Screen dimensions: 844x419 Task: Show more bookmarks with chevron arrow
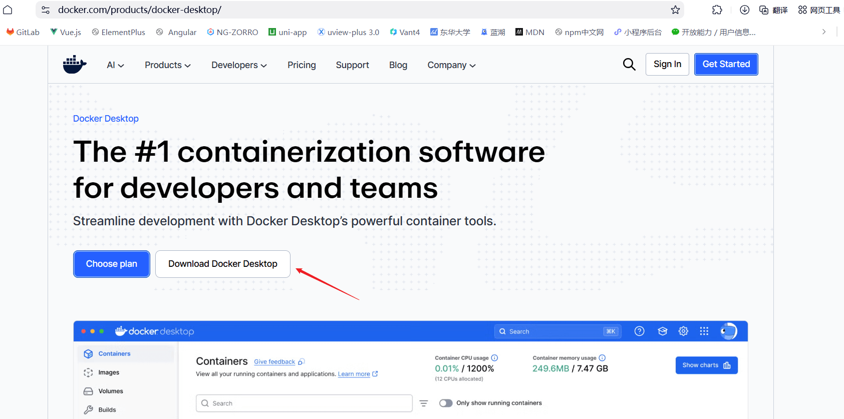coord(824,32)
